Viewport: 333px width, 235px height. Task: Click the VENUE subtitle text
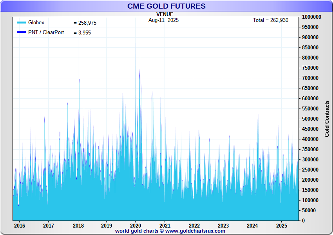coord(165,14)
